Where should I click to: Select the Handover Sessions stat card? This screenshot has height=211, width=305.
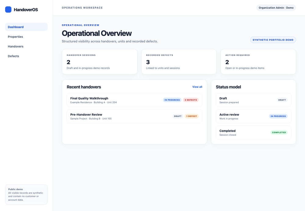pyautogui.click(x=100, y=62)
